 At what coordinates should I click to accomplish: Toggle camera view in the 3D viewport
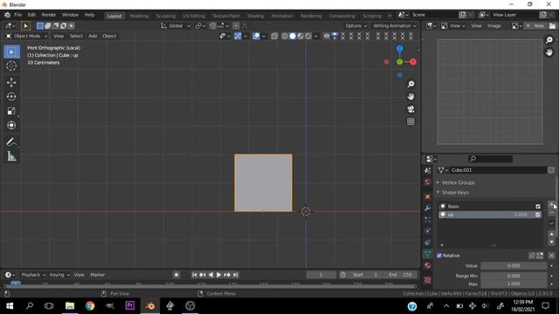click(411, 109)
